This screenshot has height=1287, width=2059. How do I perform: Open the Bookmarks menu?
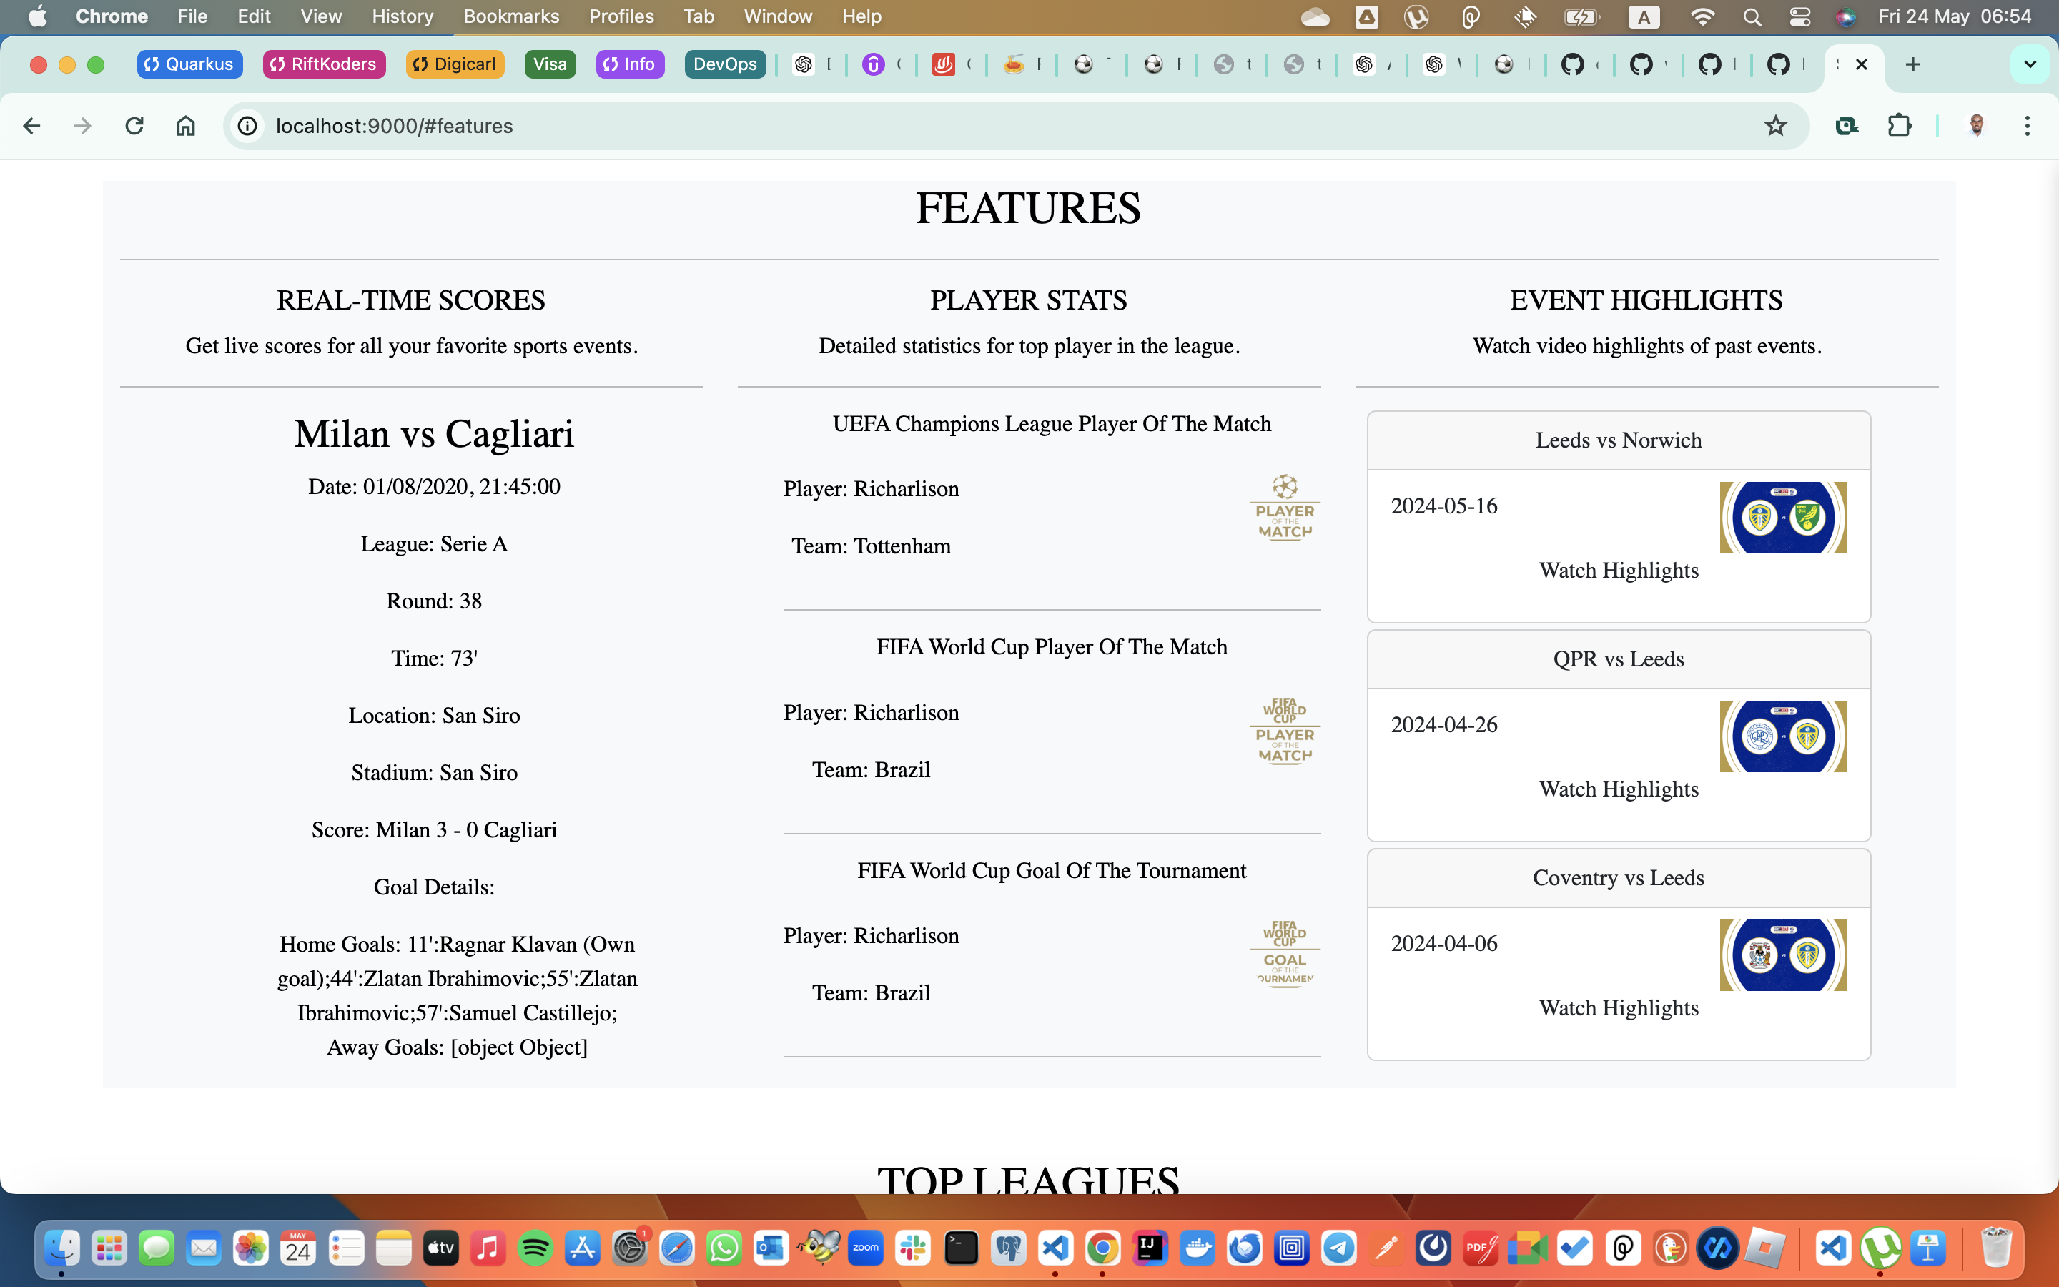click(x=510, y=16)
